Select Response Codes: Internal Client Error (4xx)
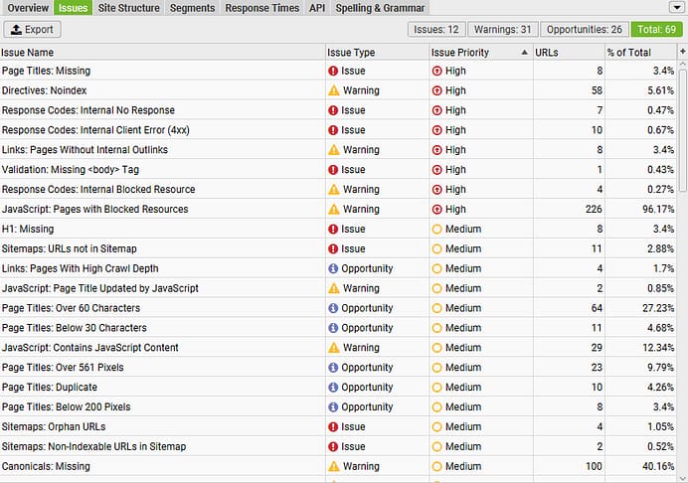This screenshot has height=483, width=688. [x=338, y=130]
